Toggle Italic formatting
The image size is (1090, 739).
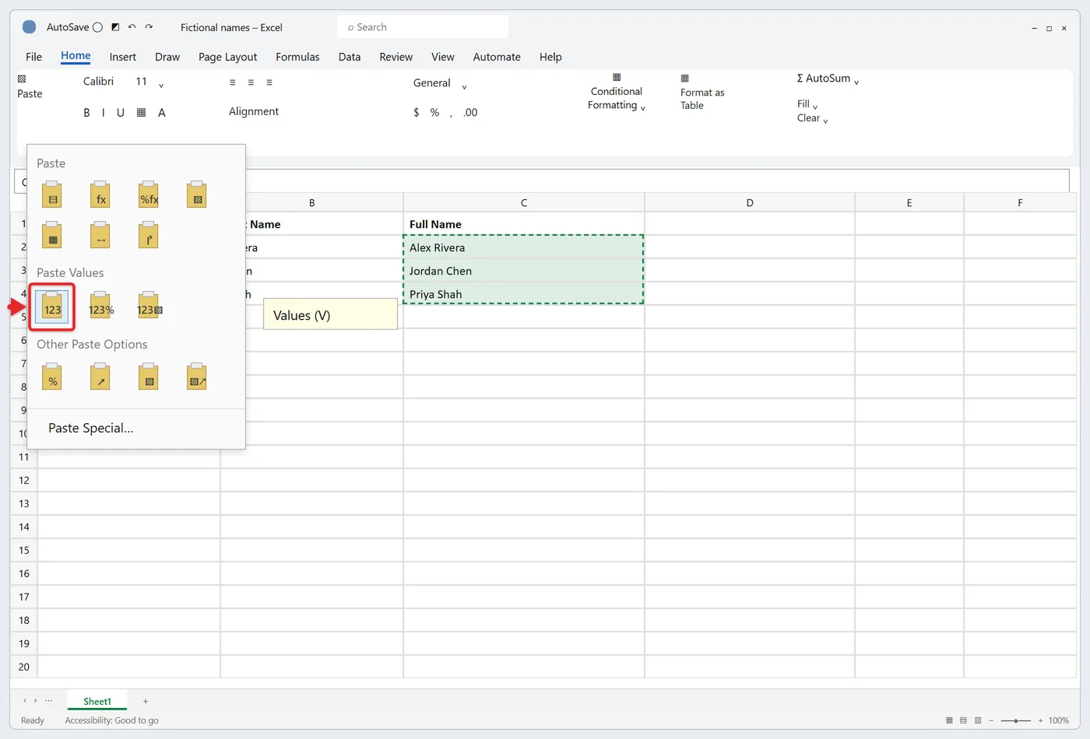103,113
